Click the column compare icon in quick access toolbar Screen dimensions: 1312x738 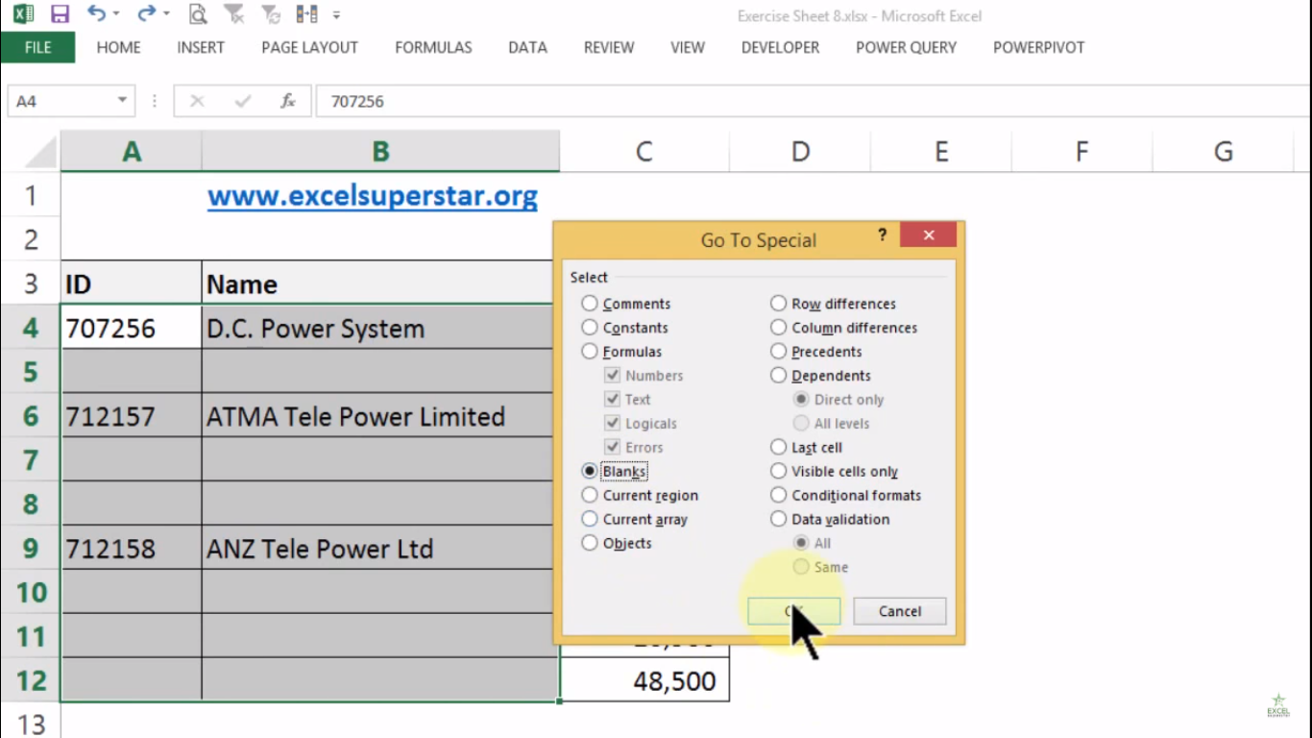307,14
